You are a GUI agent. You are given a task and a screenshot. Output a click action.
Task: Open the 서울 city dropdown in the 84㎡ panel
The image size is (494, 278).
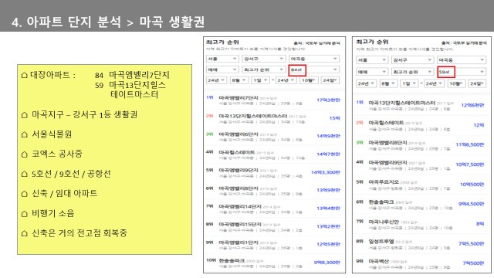(x=222, y=59)
